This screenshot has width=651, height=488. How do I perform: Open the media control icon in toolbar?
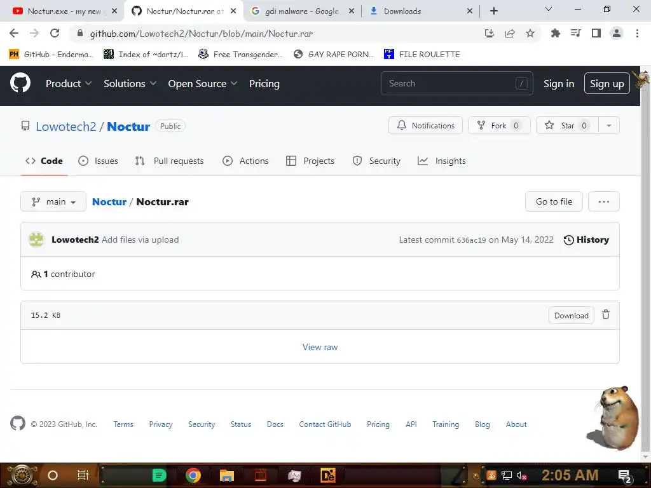[575, 33]
